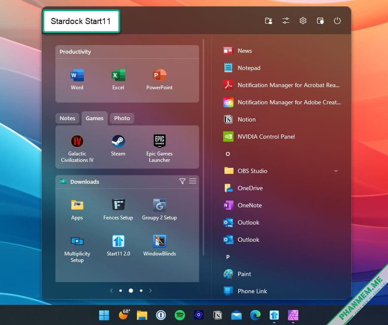388x325 pixels.
Task: Open Start11 2.0 in Downloads
Action: 118,246
